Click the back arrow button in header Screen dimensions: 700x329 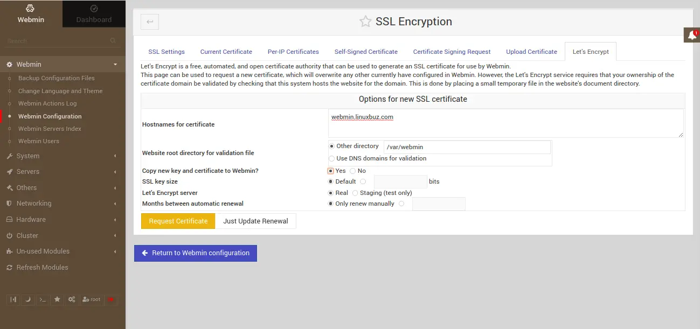click(x=150, y=22)
